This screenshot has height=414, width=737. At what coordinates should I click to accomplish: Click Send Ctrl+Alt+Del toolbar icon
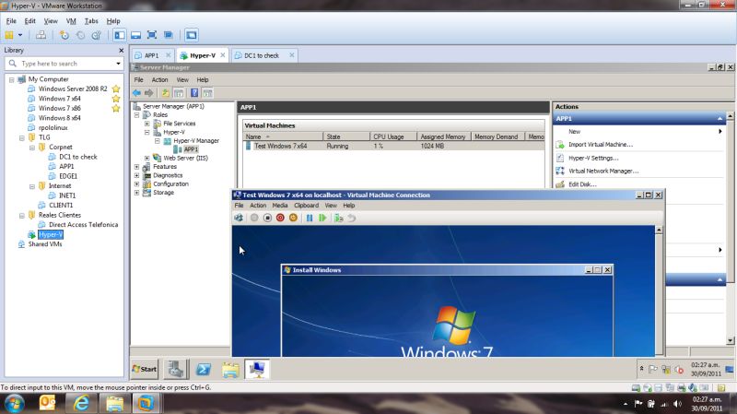tap(41, 35)
